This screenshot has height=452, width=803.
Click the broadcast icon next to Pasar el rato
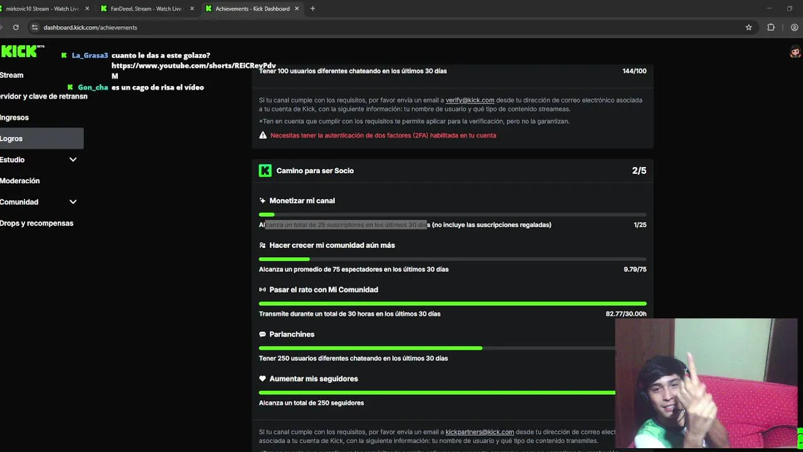tap(262, 290)
